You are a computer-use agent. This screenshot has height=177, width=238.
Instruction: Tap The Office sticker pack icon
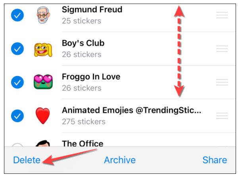(x=42, y=143)
